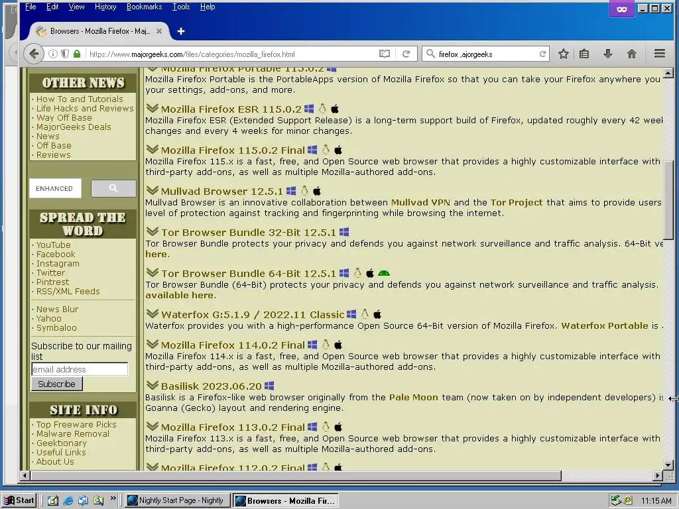Expand chevron beside Mozilla Firefox ESR 115.0.2
The height and width of the screenshot is (509, 679).
pos(152,108)
